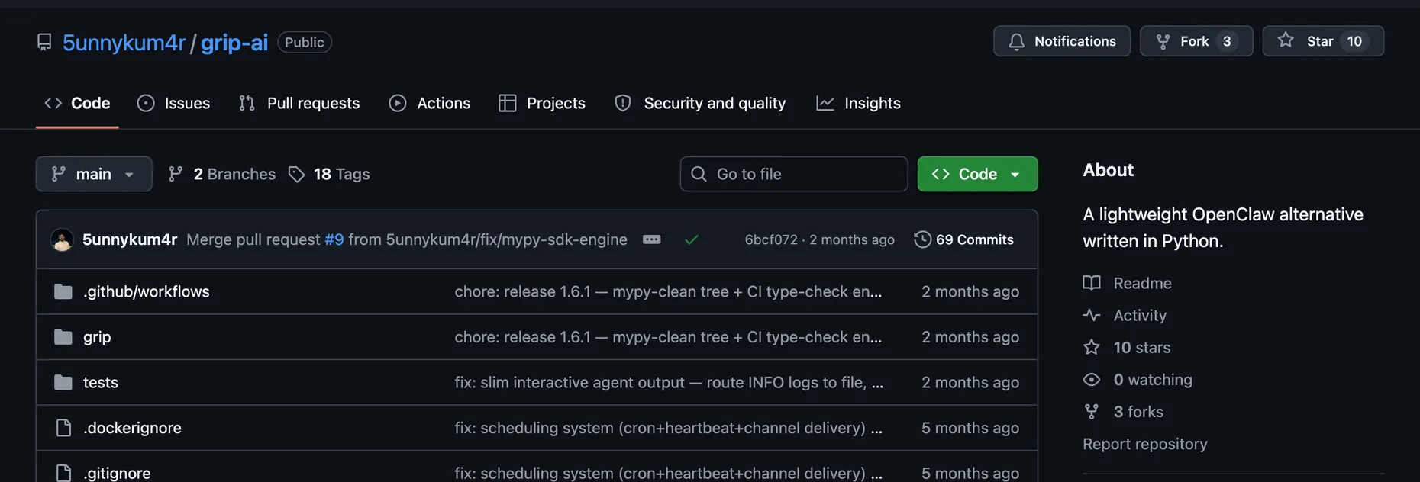The width and height of the screenshot is (1420, 482).
Task: Open the .github/workflows folder
Action: pos(146,291)
